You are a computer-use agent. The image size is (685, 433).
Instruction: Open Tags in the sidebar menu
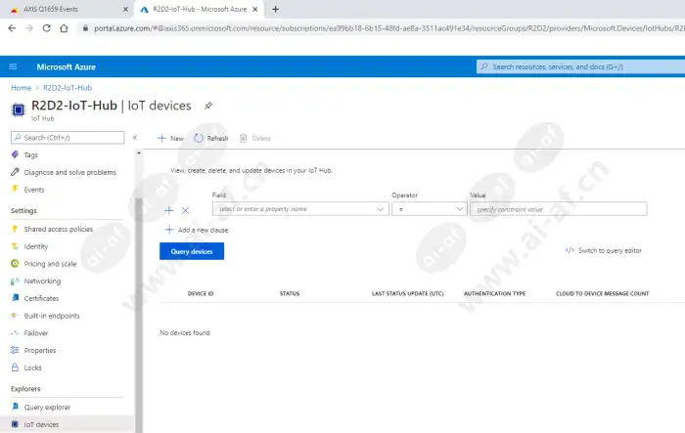(31, 155)
